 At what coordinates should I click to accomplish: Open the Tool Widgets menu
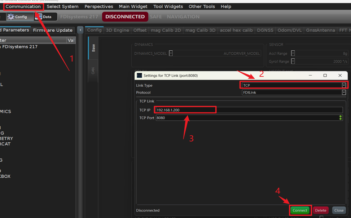click(168, 6)
